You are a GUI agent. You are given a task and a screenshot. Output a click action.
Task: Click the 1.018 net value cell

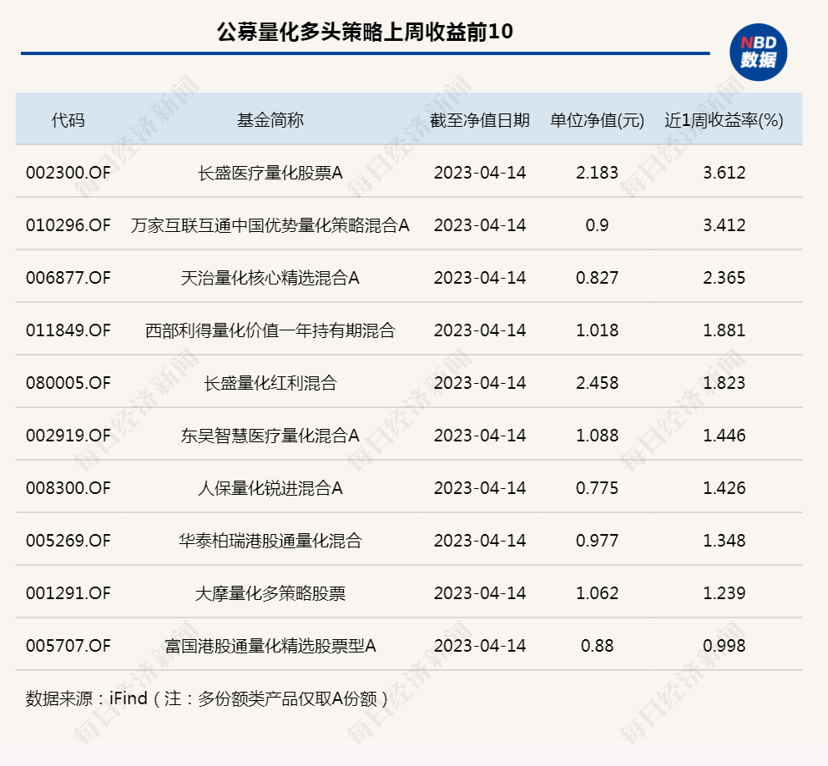click(x=598, y=330)
